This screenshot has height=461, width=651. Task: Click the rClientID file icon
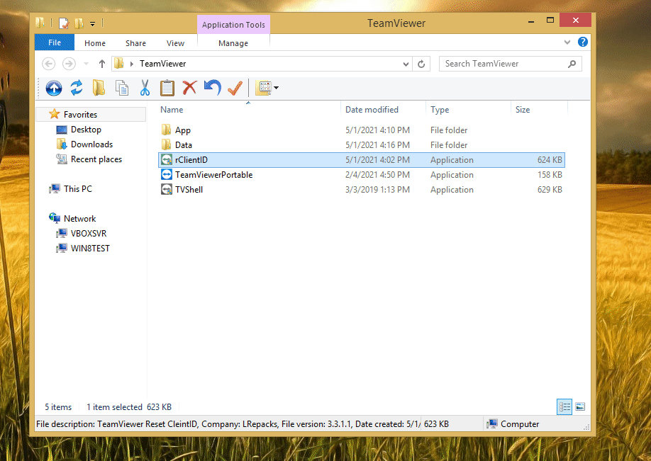tap(167, 159)
